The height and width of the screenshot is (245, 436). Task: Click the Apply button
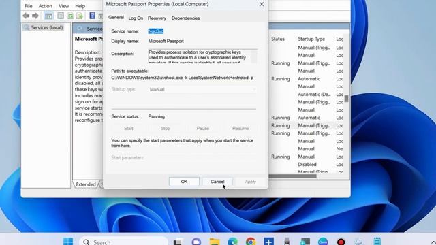pyautogui.click(x=250, y=182)
